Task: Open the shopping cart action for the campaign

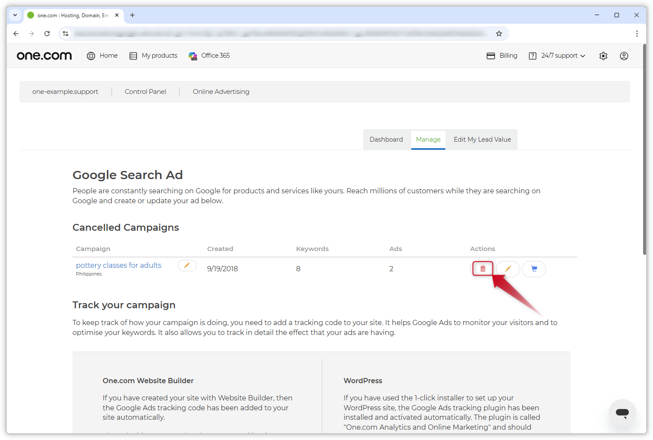Action: [x=534, y=269]
